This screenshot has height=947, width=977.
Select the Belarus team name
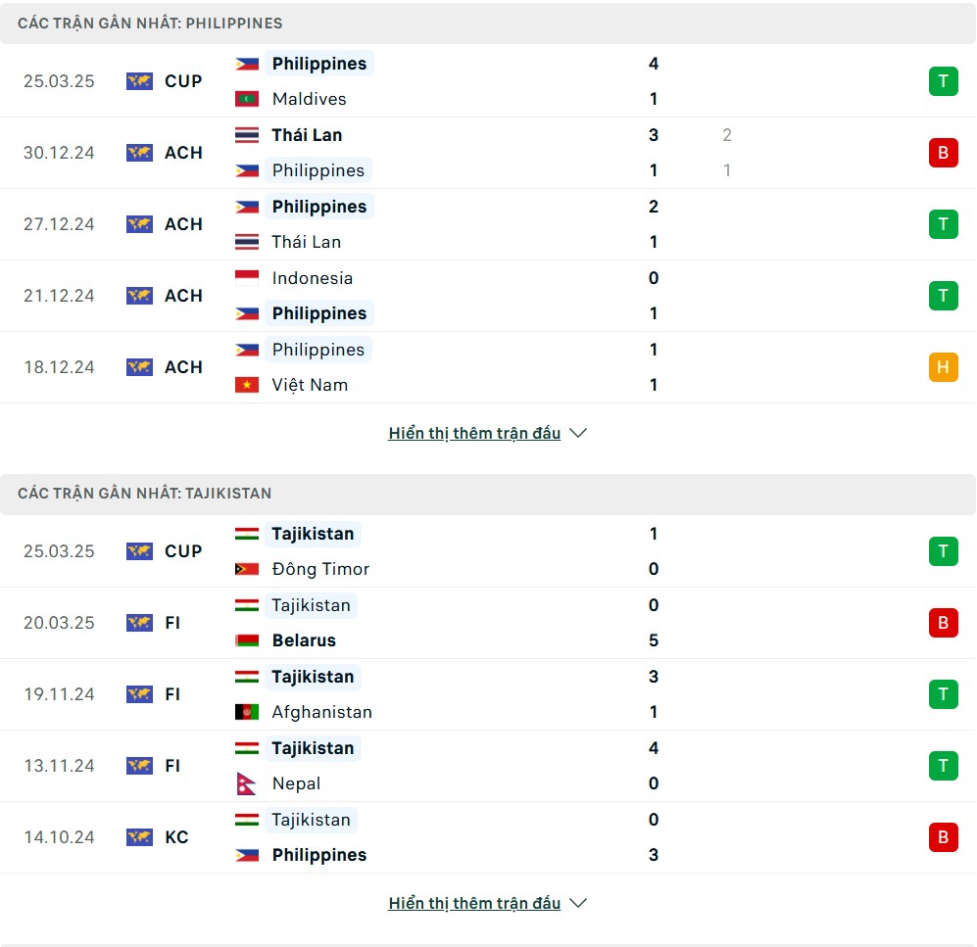(304, 640)
